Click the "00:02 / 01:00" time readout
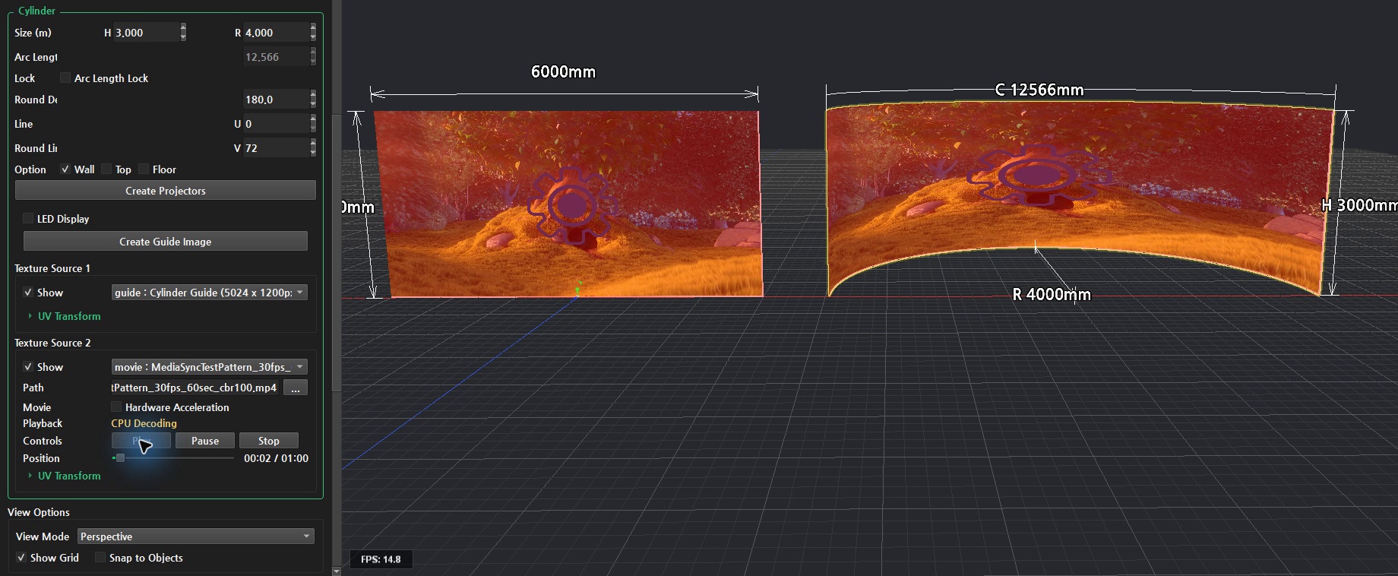The height and width of the screenshot is (576, 1398). (x=276, y=458)
